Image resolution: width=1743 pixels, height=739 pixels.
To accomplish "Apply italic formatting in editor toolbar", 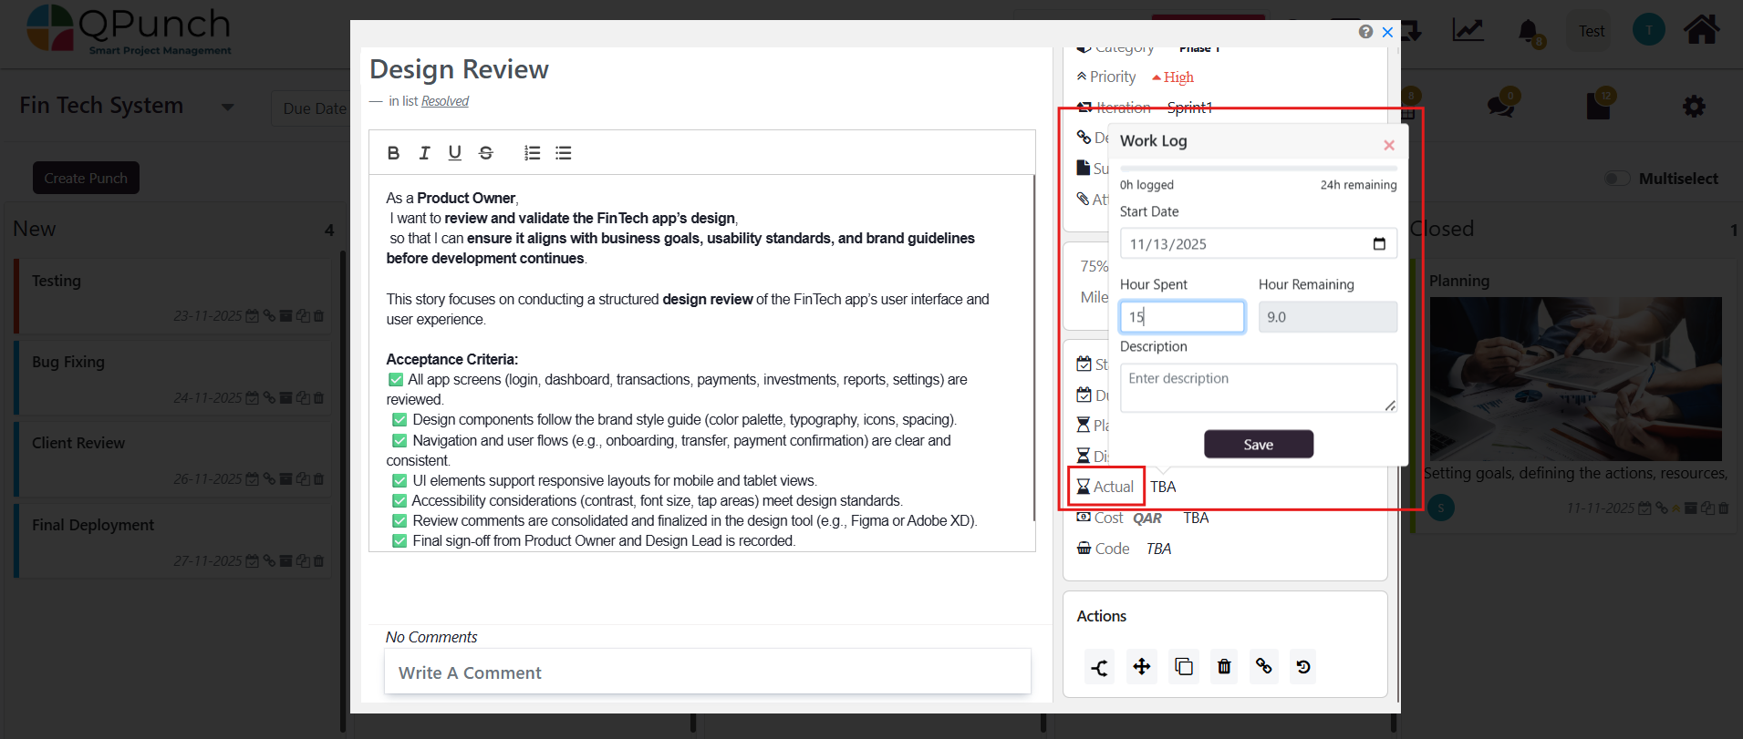I will 424,153.
